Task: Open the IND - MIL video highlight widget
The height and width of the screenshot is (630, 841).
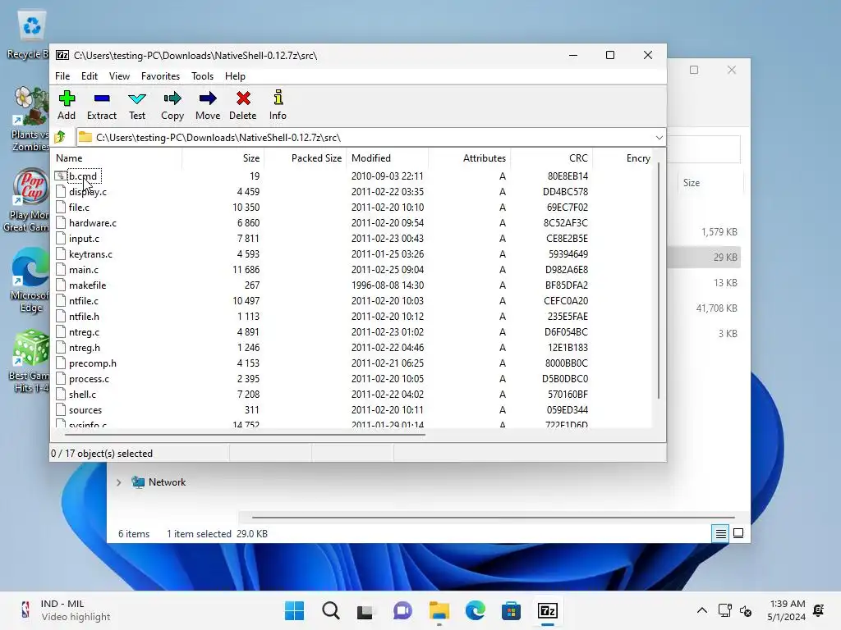Action: [66, 610]
